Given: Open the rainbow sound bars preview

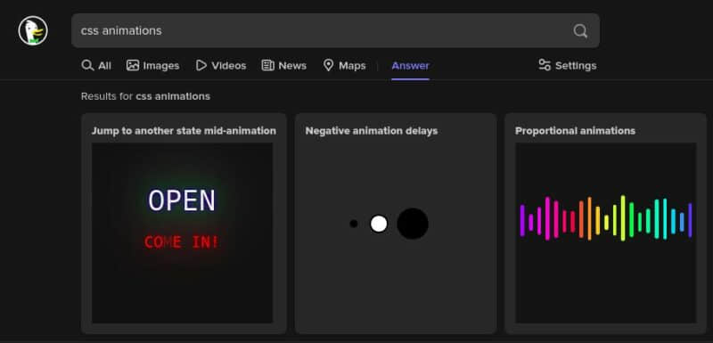Looking at the screenshot, I should coord(606,233).
